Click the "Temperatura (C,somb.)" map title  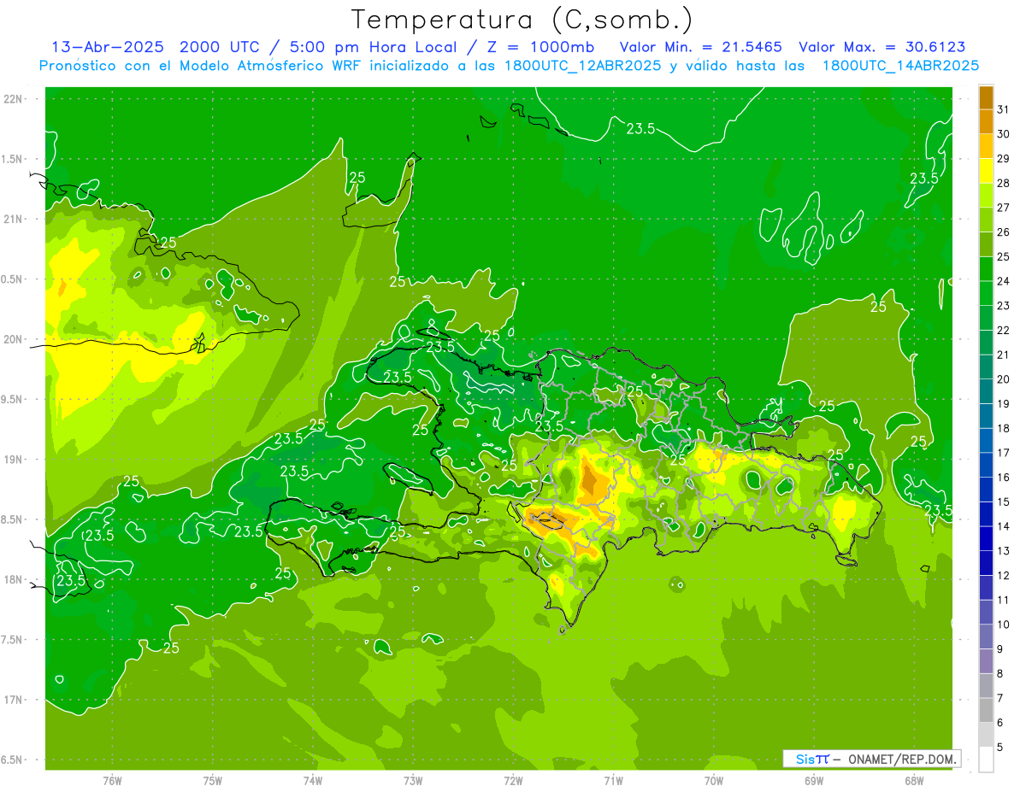522,20
